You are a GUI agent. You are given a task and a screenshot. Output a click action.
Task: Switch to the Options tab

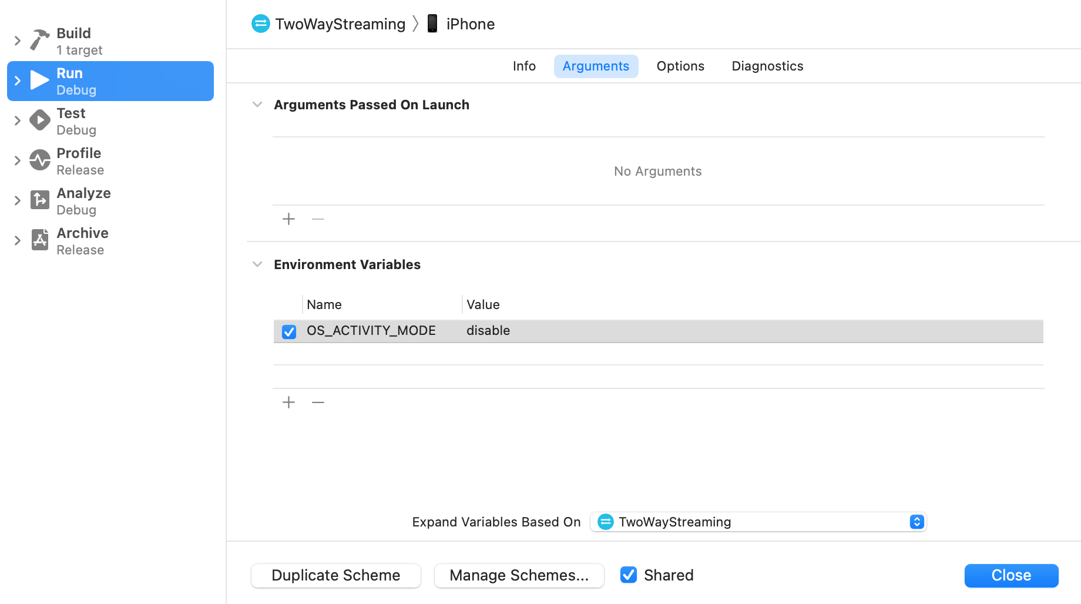680,66
